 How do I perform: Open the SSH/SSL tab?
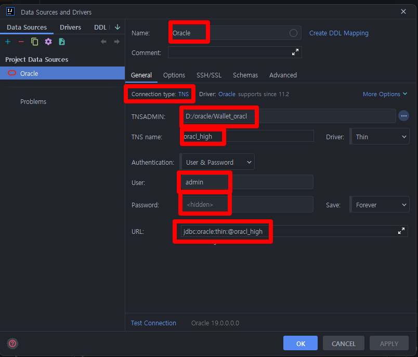pos(209,75)
